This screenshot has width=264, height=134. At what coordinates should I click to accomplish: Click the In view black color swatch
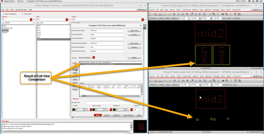coord(74,110)
